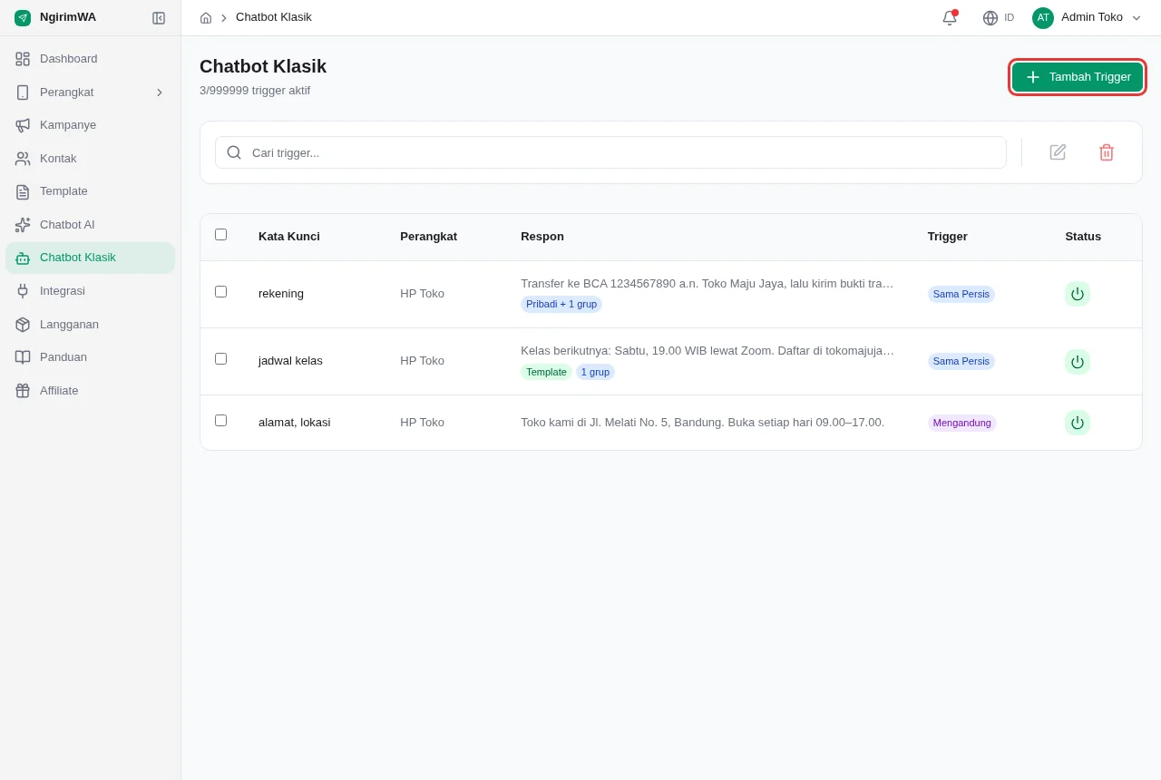Click the Mengandung trigger badge

point(961,423)
